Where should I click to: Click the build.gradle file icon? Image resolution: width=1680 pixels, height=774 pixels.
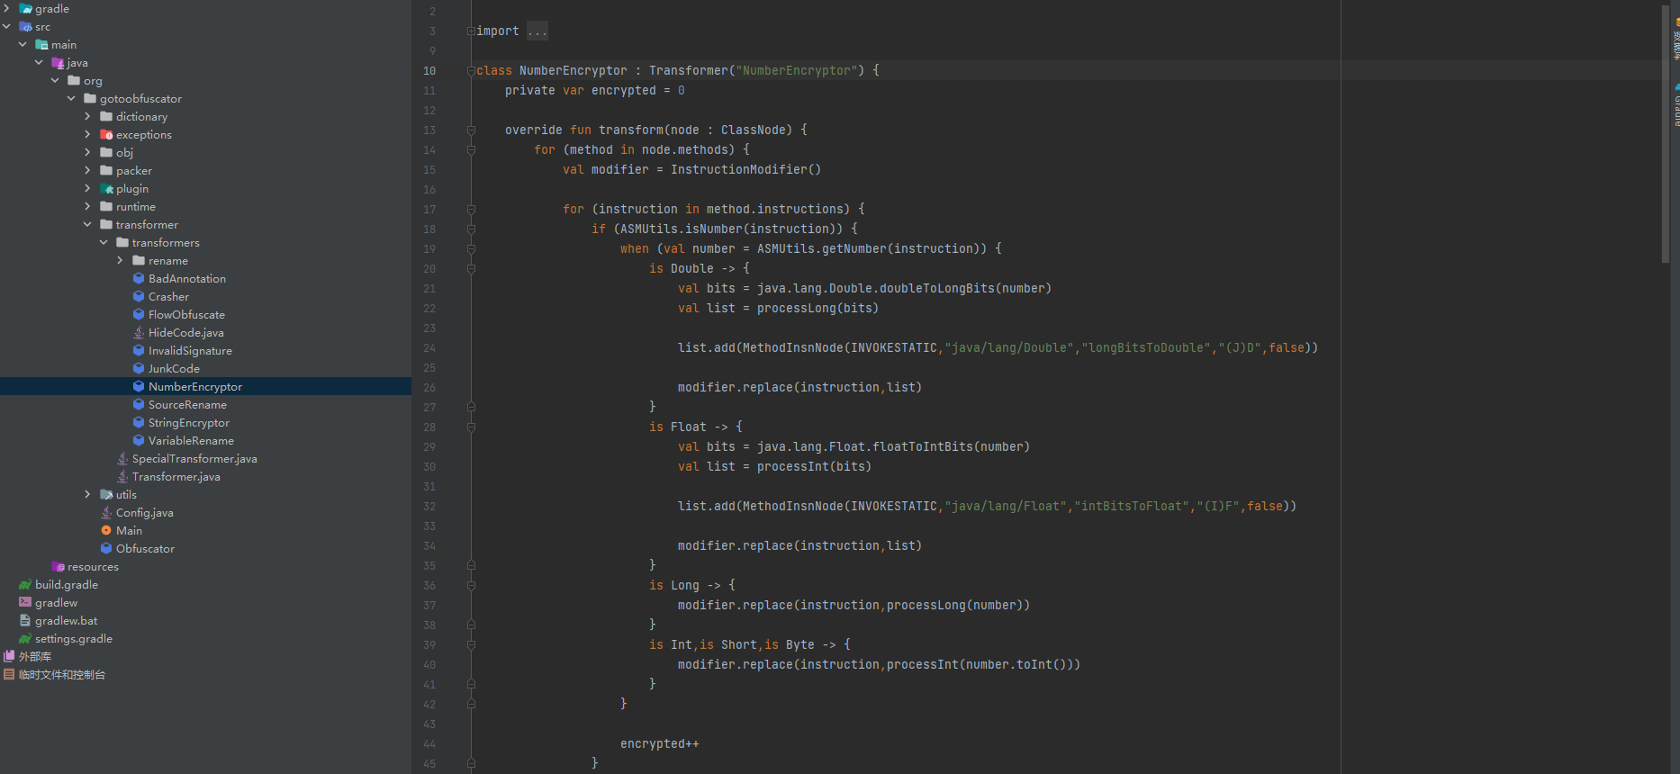[x=25, y=584]
